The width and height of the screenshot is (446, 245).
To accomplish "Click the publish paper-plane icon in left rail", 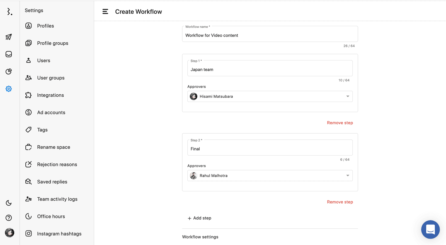I will 9,37.
